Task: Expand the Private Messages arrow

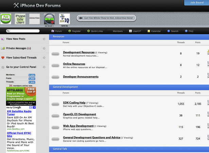Action: 44,48
